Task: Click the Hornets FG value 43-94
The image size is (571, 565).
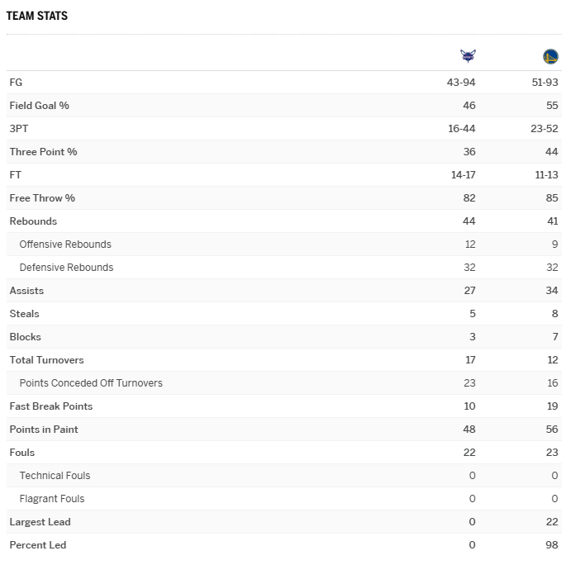Action: point(460,83)
